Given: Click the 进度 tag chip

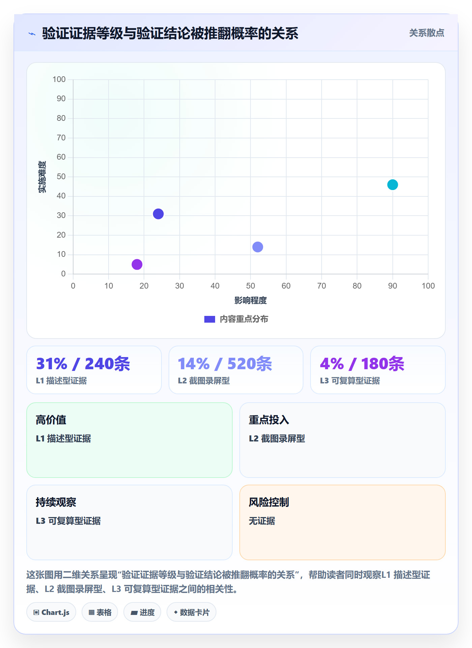Looking at the screenshot, I should [142, 612].
